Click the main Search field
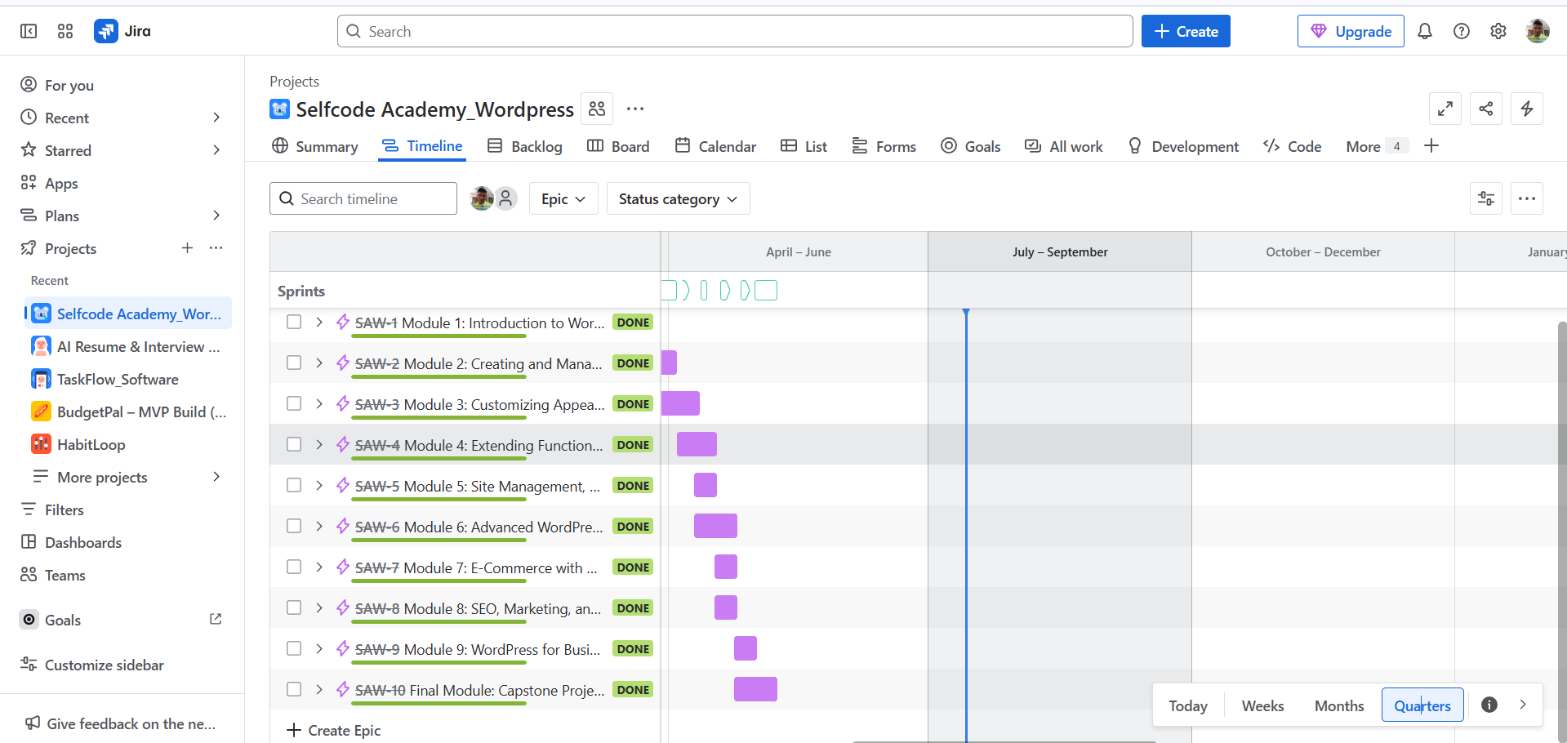Viewport: 1567px width, 743px height. point(735,31)
